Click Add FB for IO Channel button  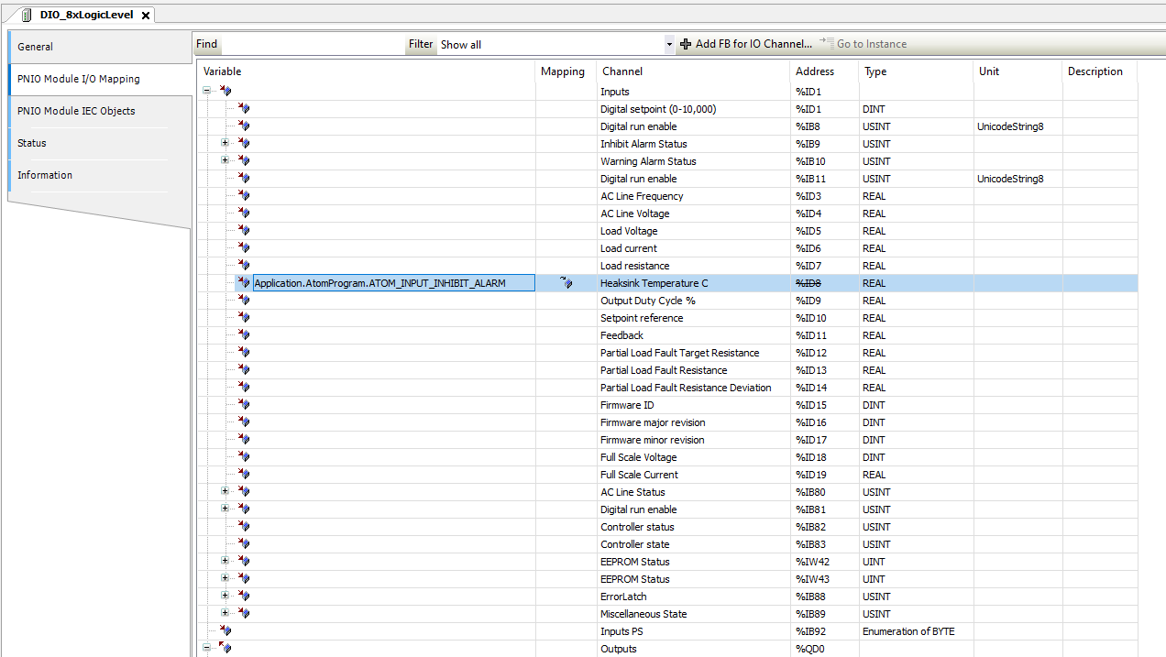(746, 44)
